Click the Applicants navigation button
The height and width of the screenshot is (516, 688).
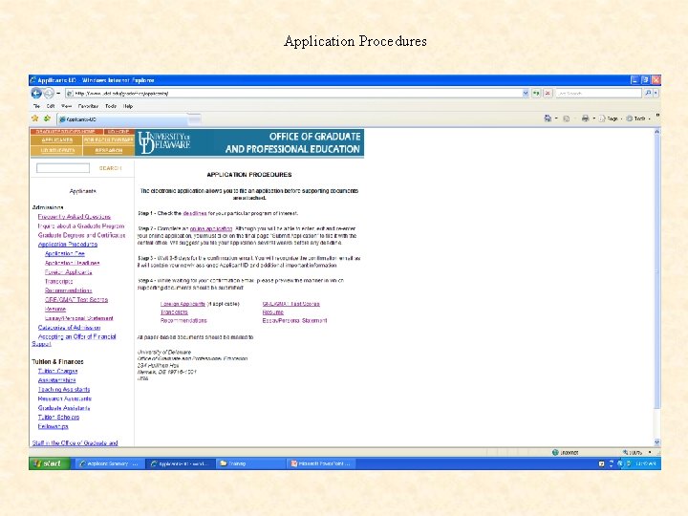(57, 140)
